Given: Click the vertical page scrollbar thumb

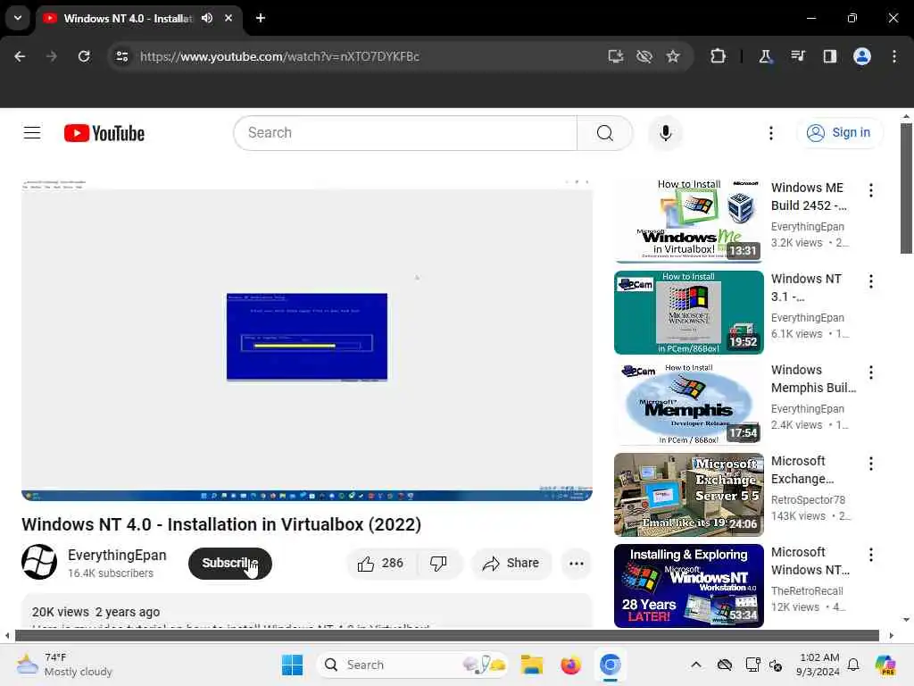Looking at the screenshot, I should coord(906,188).
